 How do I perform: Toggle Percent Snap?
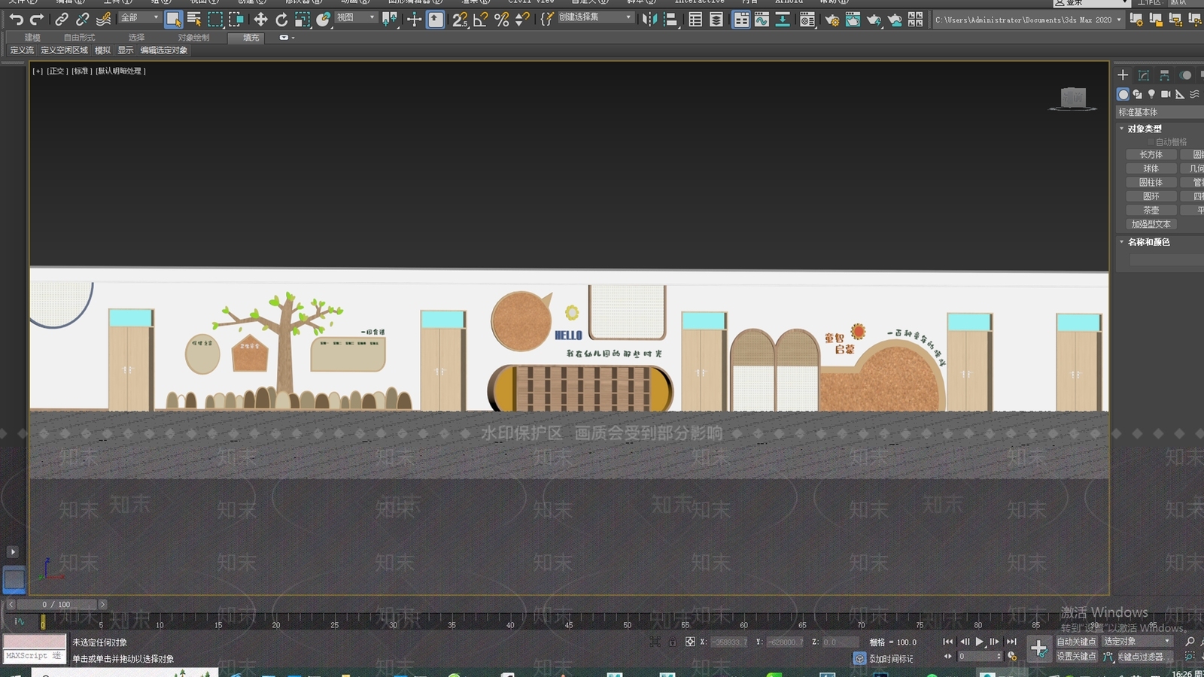coord(501,20)
